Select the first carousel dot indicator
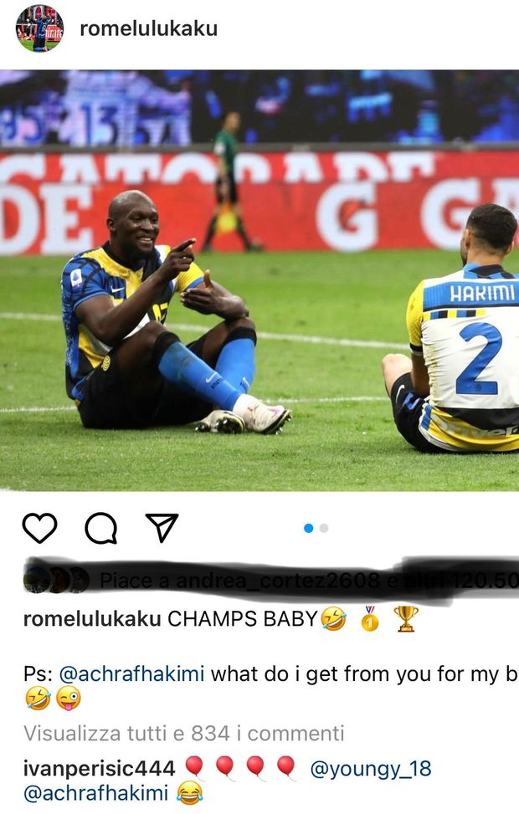 (x=309, y=528)
